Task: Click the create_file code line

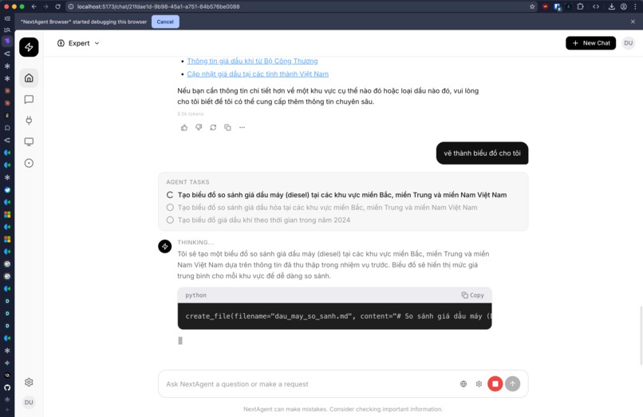Action: 334,316
